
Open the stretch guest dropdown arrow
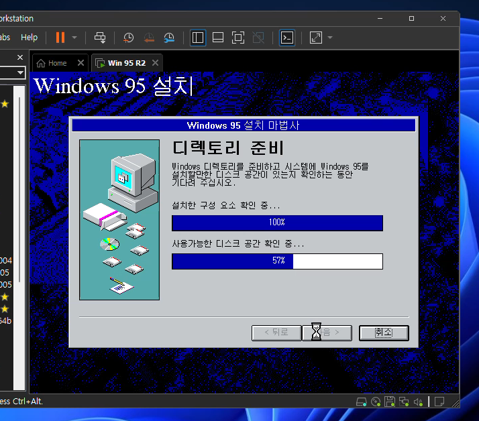[330, 38]
